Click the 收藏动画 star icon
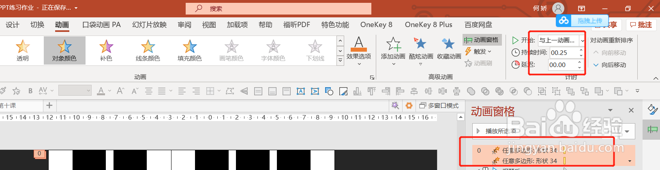 click(449, 48)
